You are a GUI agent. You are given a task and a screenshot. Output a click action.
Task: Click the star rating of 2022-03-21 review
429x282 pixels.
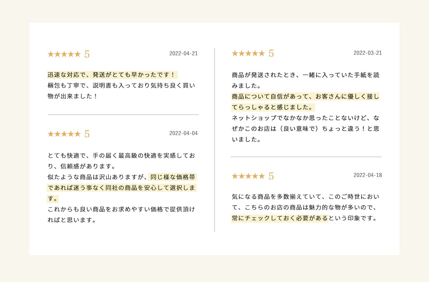pos(248,53)
